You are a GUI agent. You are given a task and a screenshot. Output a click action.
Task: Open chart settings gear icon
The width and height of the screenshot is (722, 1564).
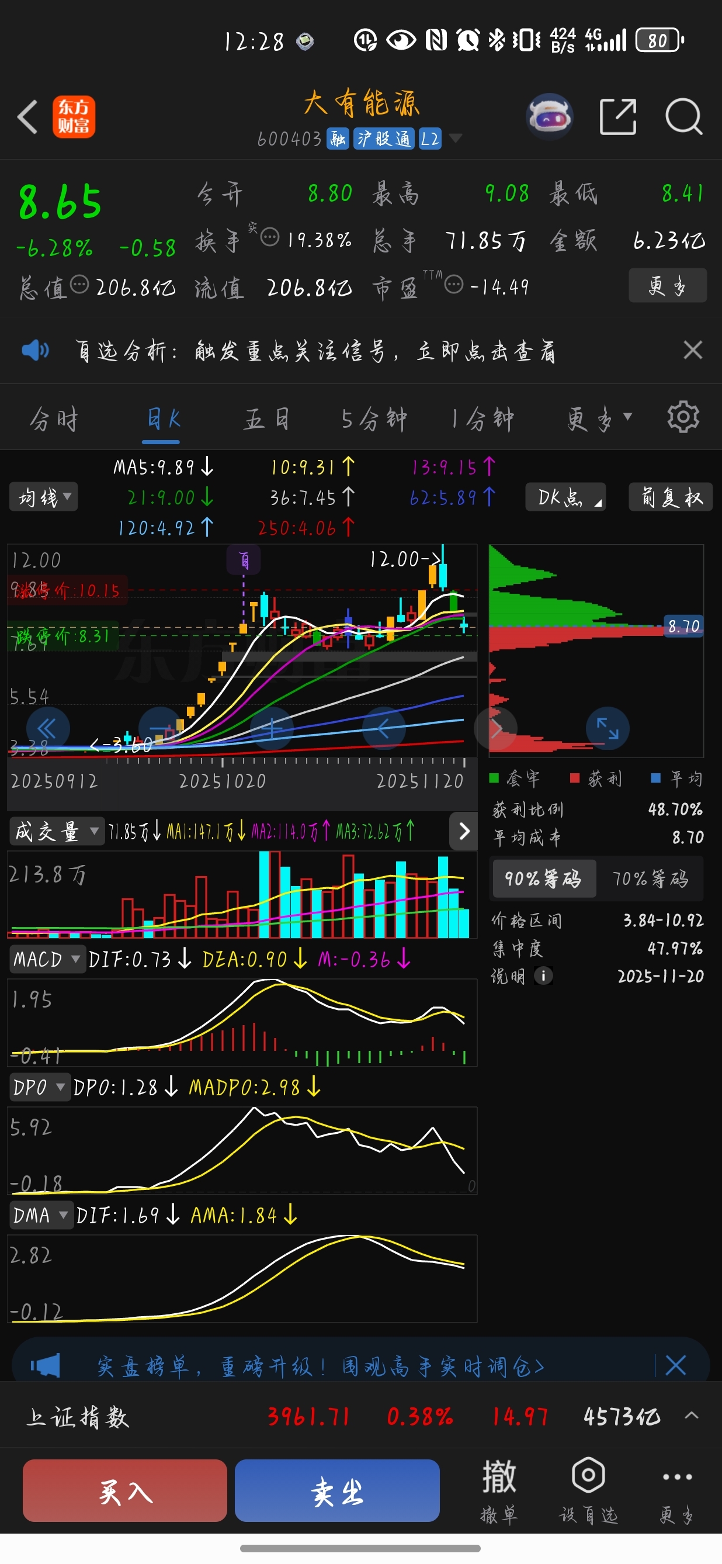683,417
